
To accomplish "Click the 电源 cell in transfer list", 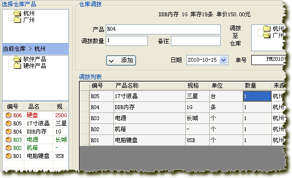I will 149,118.
